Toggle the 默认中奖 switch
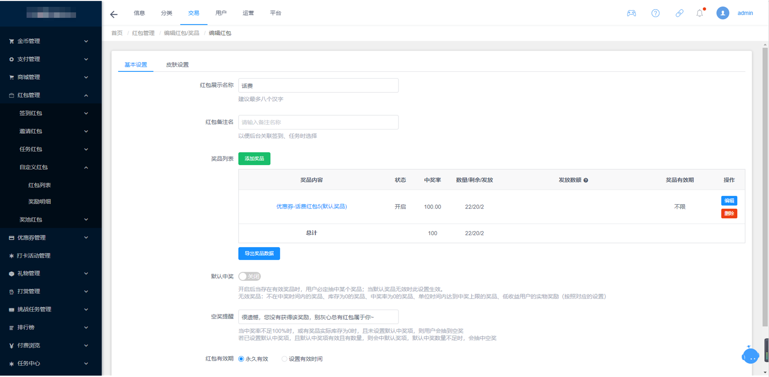 click(x=250, y=276)
